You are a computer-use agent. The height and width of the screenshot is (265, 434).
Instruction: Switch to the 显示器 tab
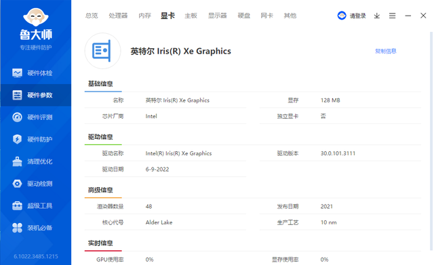pyautogui.click(x=218, y=16)
